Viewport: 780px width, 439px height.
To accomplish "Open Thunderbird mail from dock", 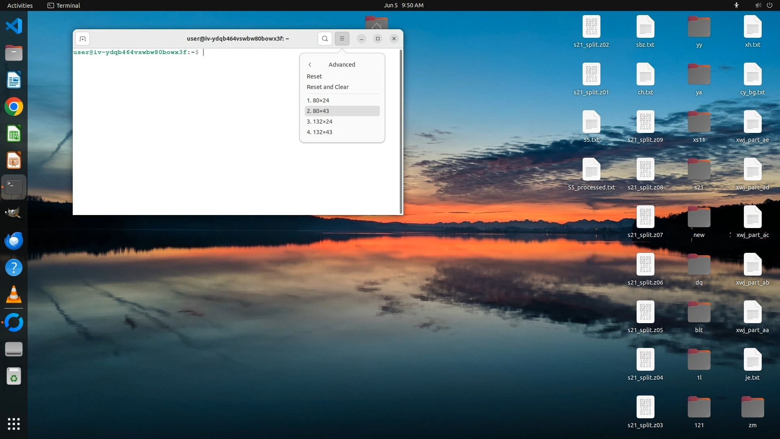I will click(x=14, y=241).
